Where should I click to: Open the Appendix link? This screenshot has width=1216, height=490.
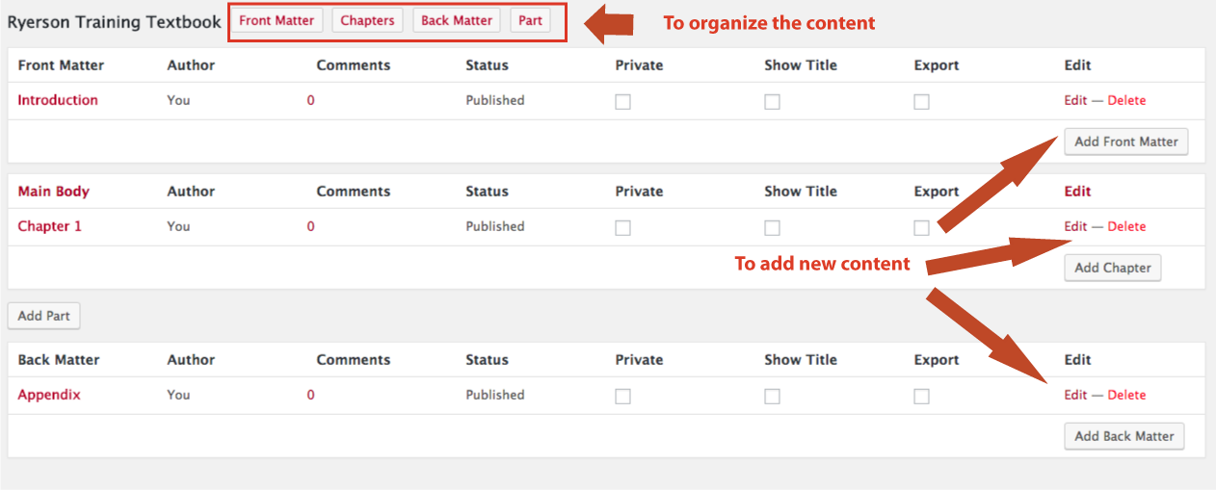point(49,395)
